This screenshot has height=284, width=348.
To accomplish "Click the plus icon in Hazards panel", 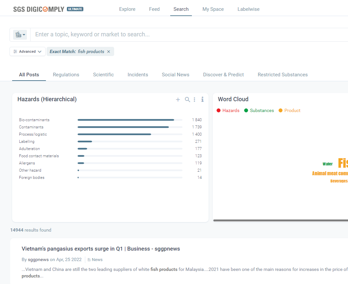I will tap(178, 100).
